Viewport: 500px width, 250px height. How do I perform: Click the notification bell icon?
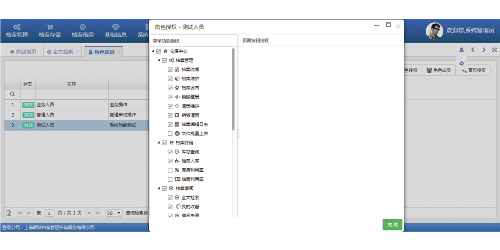462,50
